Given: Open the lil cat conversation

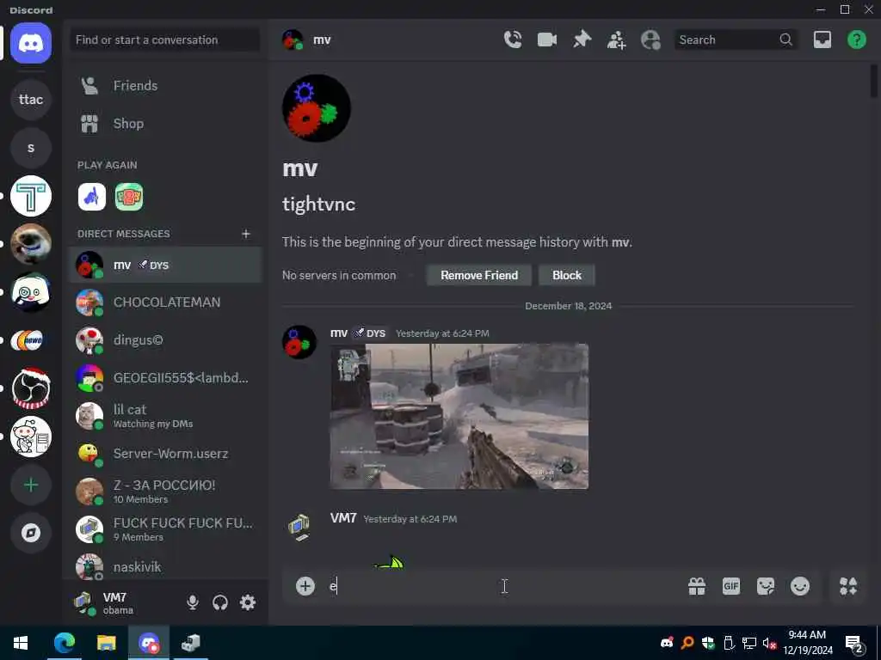Looking at the screenshot, I should pyautogui.click(x=165, y=416).
